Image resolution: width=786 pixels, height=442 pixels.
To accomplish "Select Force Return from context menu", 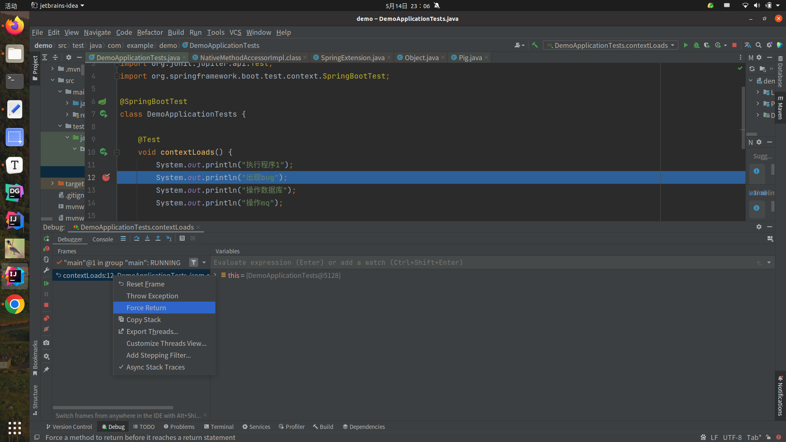I will coord(146,308).
